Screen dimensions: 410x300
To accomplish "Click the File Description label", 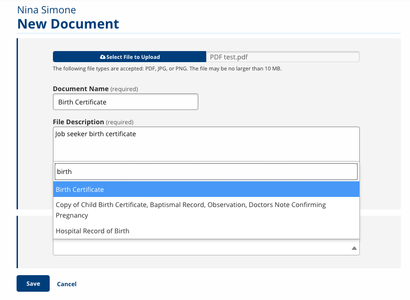I will coord(78,122).
